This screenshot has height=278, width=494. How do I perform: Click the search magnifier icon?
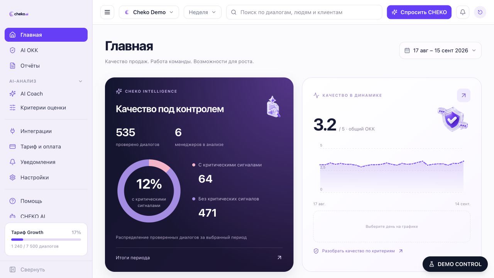pos(233,12)
